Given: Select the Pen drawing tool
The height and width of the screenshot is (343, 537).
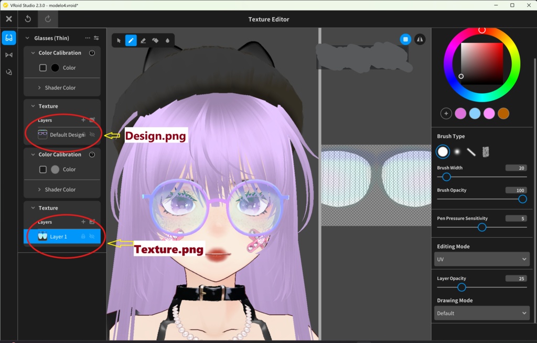Looking at the screenshot, I should 131,40.
